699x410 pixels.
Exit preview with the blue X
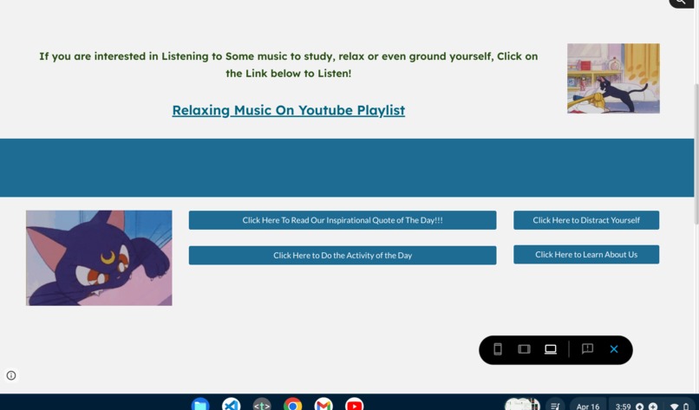click(x=614, y=349)
